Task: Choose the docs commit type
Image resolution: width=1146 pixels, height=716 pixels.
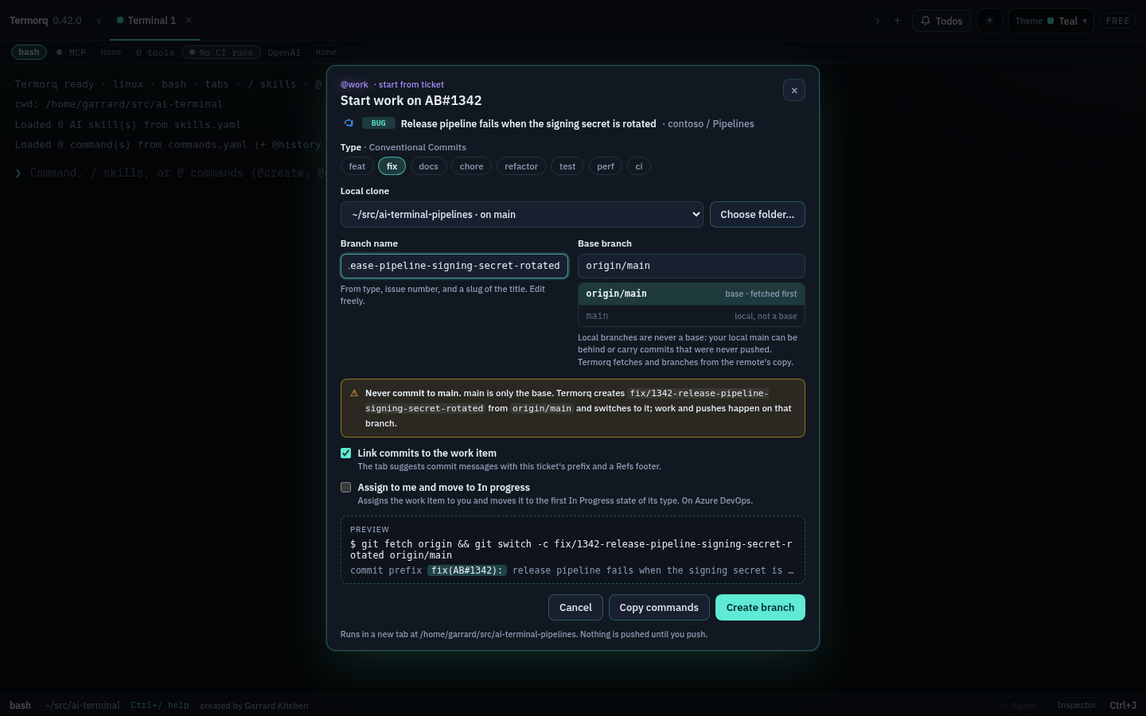Action: (x=429, y=166)
